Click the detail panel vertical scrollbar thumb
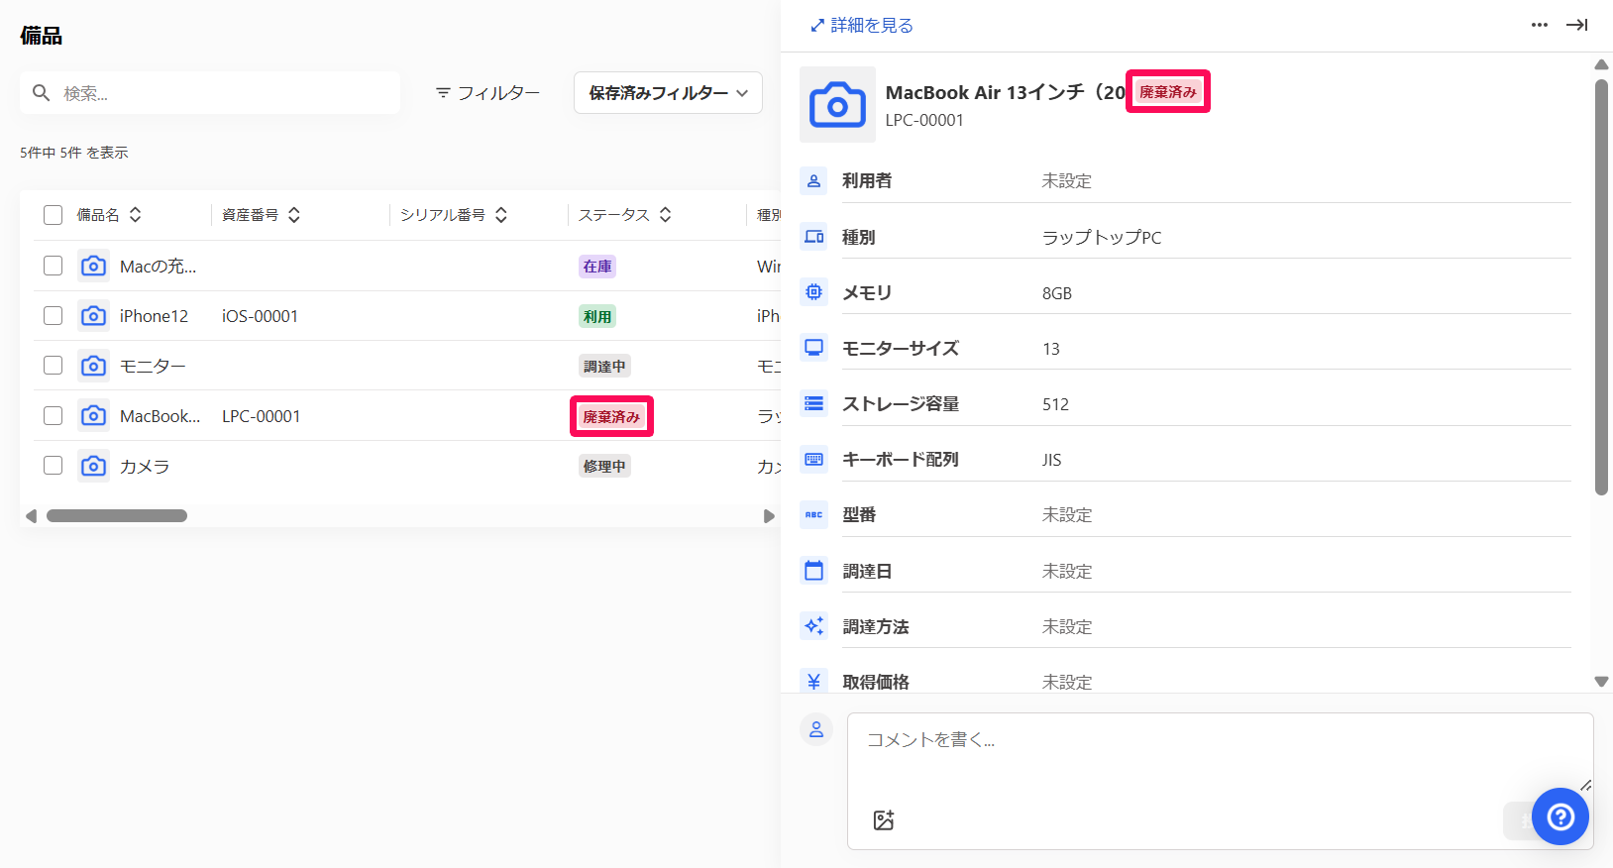 (x=1601, y=287)
